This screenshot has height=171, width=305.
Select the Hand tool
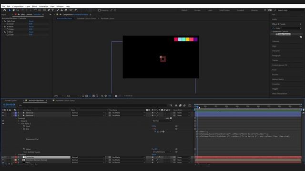click(14, 10)
